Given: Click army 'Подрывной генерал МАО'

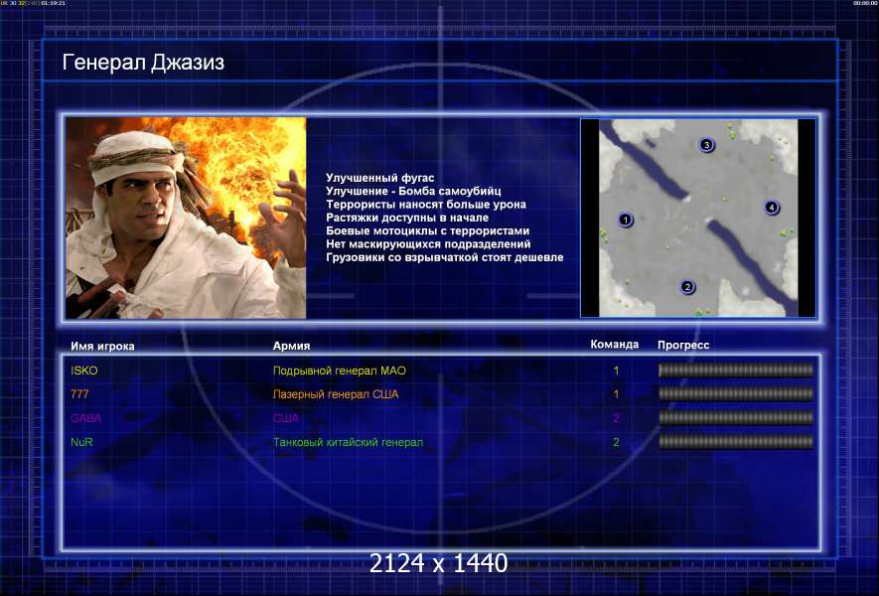Looking at the screenshot, I should (x=339, y=371).
